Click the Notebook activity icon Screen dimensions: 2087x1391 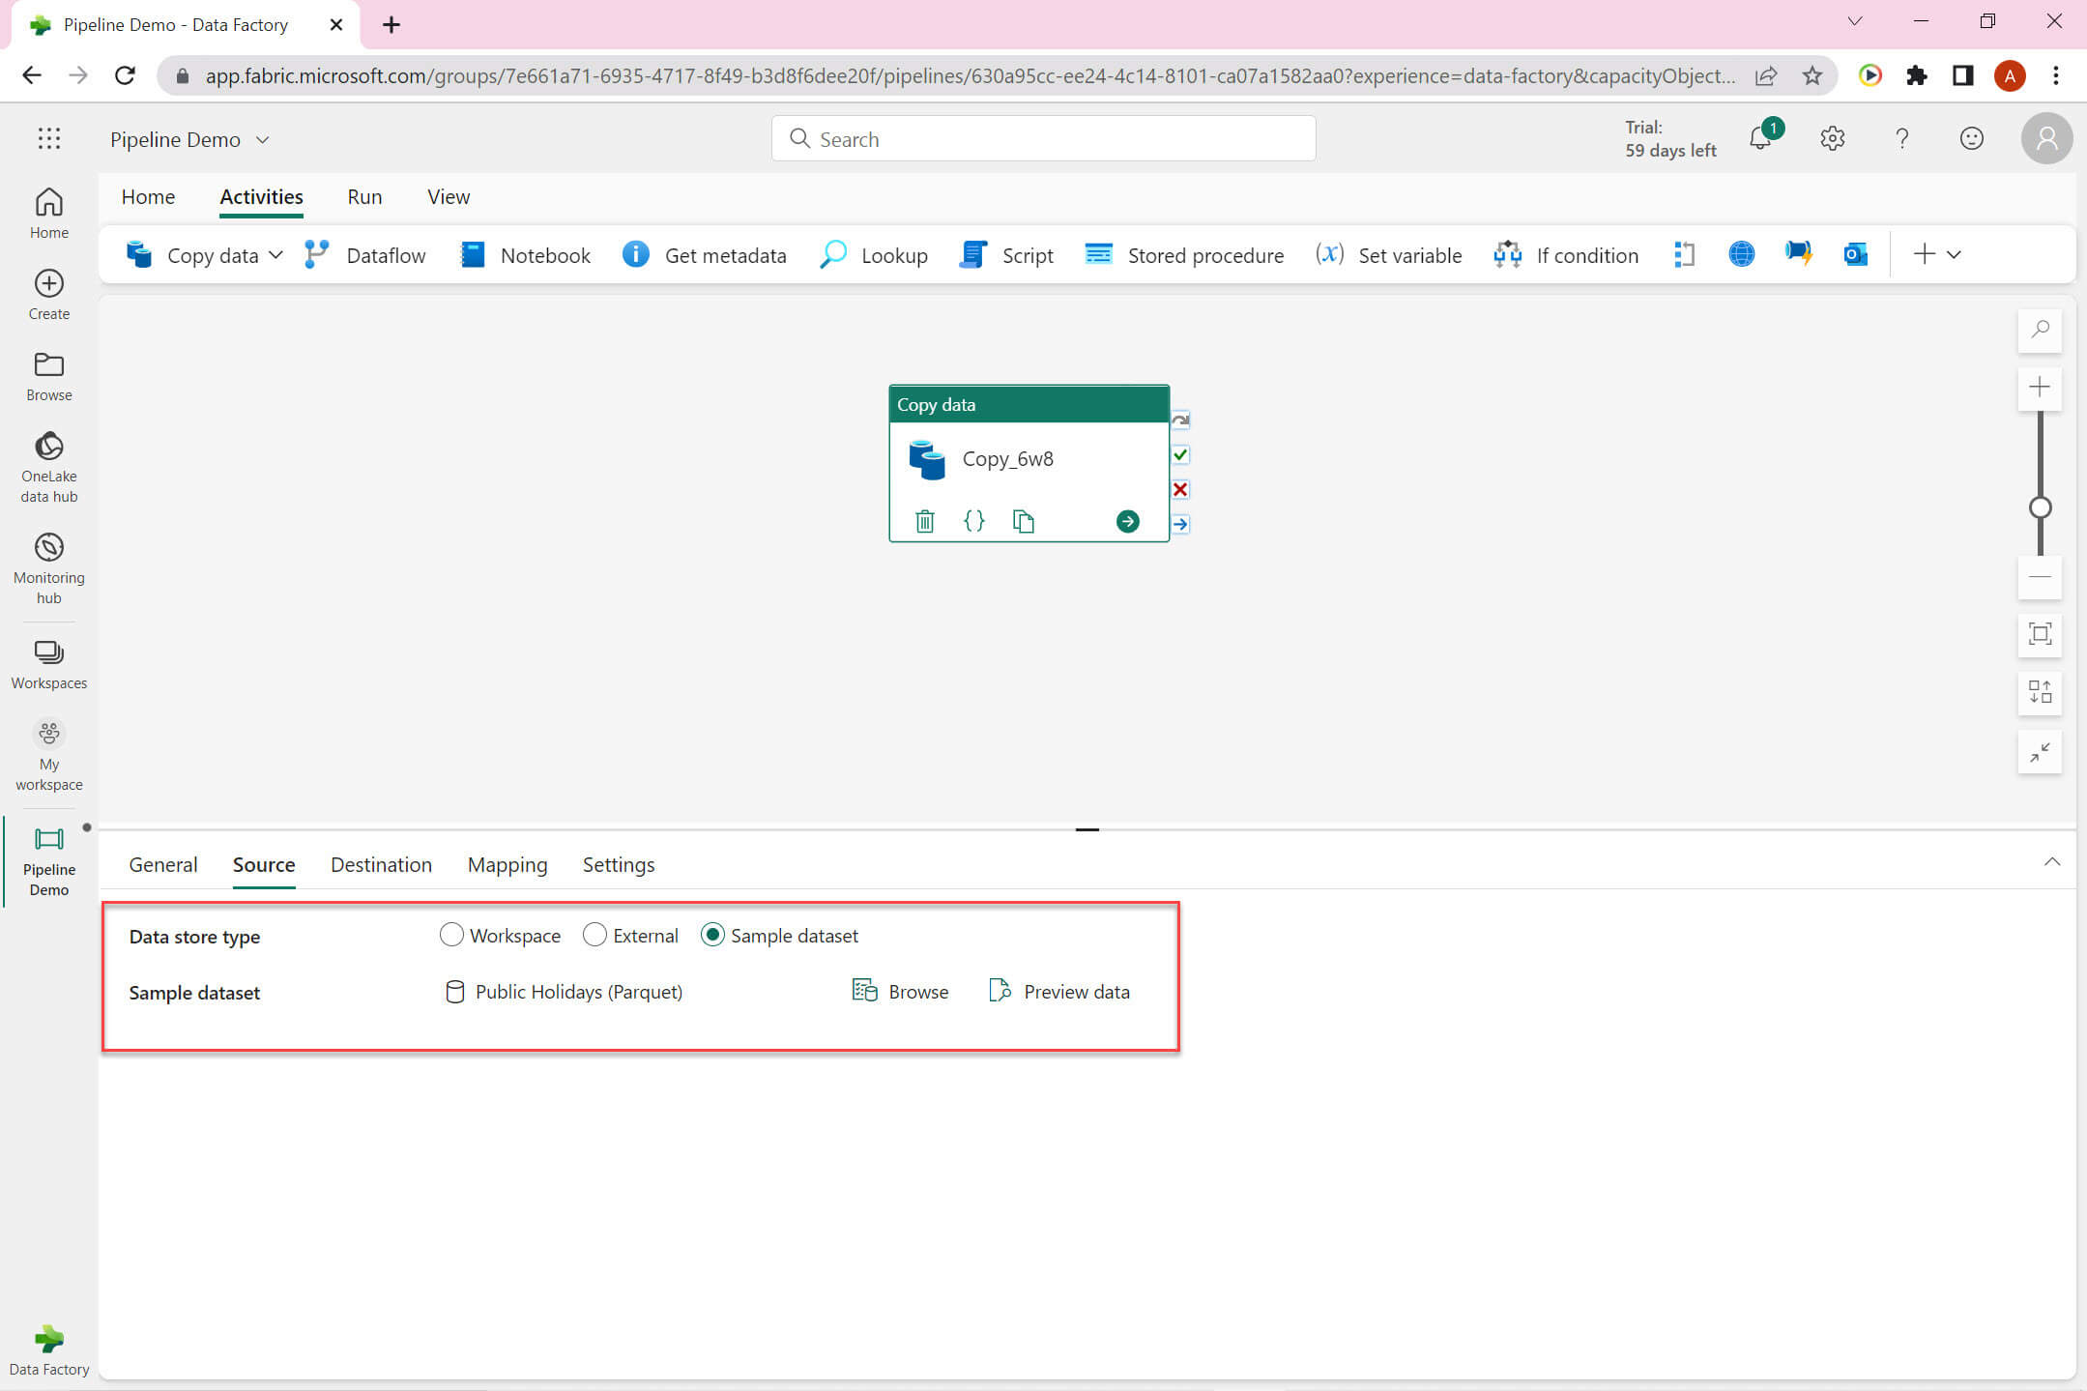click(473, 255)
